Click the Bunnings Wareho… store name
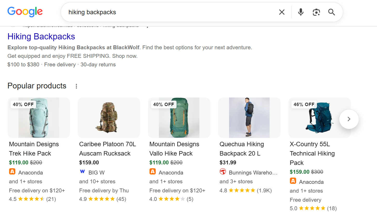Viewport: 377px width, 224px height. [x=253, y=173]
